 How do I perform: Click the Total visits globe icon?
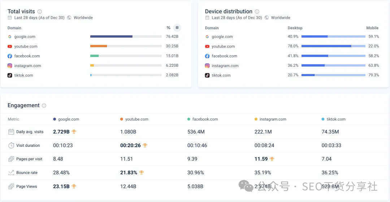69,18
